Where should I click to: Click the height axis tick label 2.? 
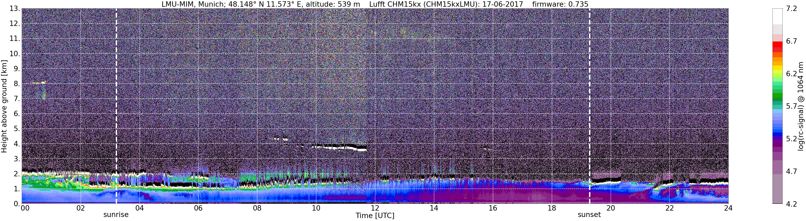17,174
